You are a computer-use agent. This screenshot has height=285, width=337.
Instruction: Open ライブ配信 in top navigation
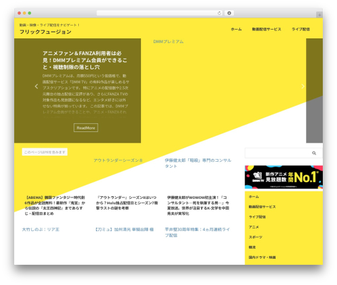[301, 29]
